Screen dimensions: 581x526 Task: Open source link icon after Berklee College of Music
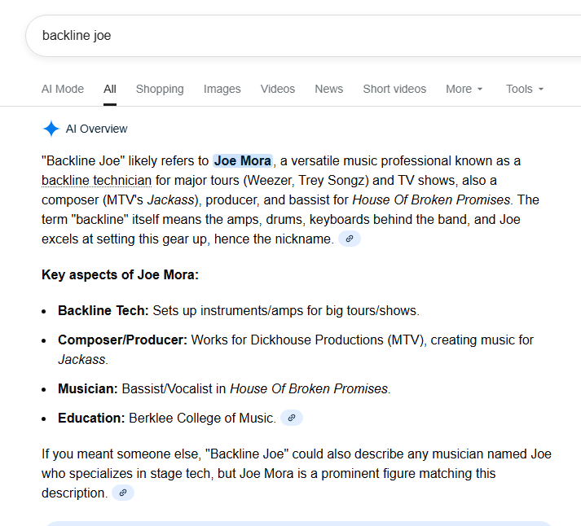(291, 418)
